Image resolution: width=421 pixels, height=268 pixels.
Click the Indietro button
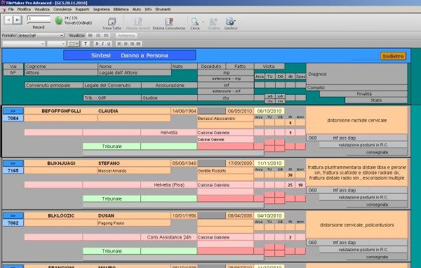[393, 56]
